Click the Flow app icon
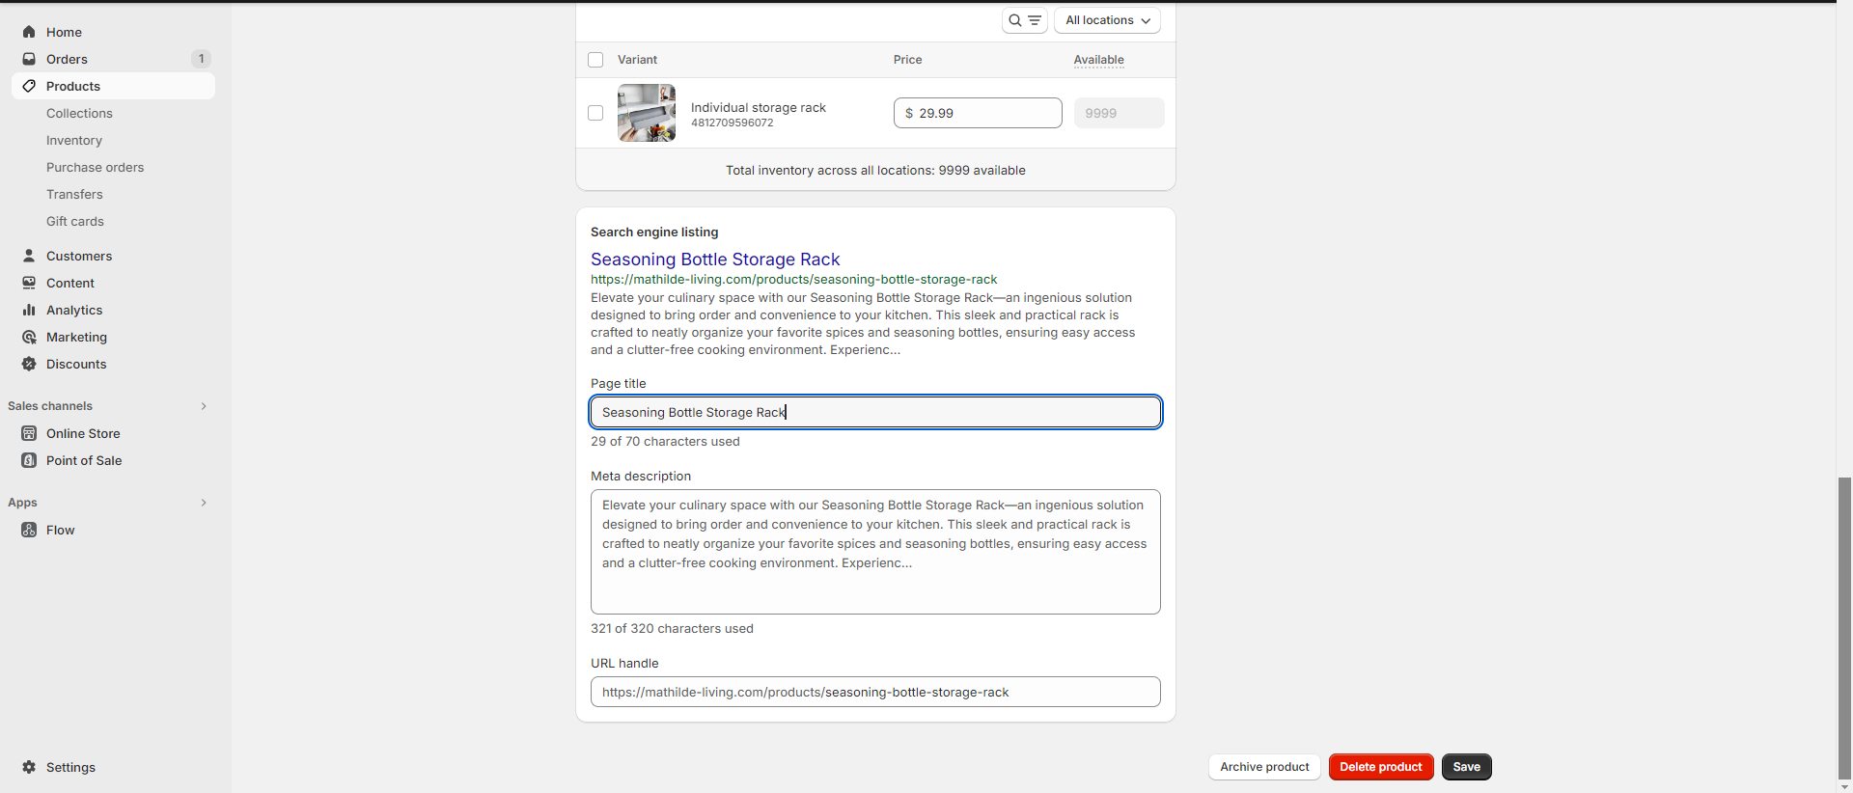The width and height of the screenshot is (1853, 793). point(29,530)
